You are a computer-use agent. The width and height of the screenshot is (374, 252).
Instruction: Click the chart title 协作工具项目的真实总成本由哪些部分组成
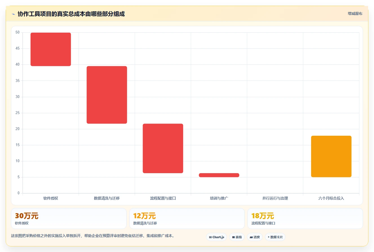click(x=71, y=14)
